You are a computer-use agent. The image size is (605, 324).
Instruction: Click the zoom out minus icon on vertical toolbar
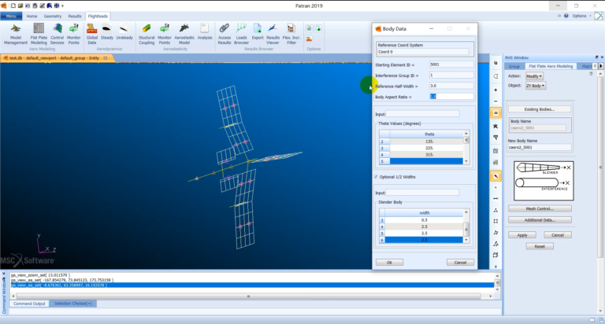(x=496, y=101)
